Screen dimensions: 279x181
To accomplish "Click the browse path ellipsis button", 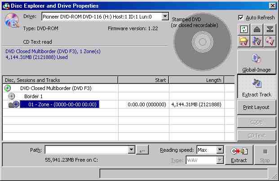I will point(142,150).
